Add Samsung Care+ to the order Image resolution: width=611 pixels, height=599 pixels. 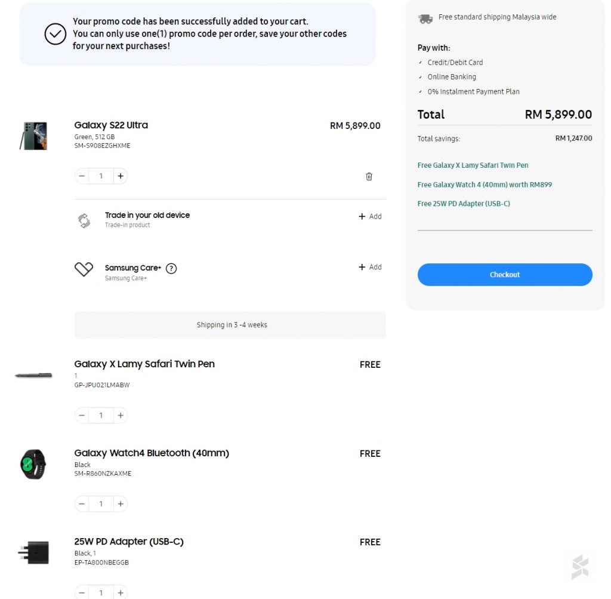pos(370,268)
